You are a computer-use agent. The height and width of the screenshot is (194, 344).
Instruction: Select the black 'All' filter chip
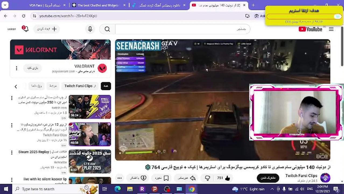[x=106, y=86]
